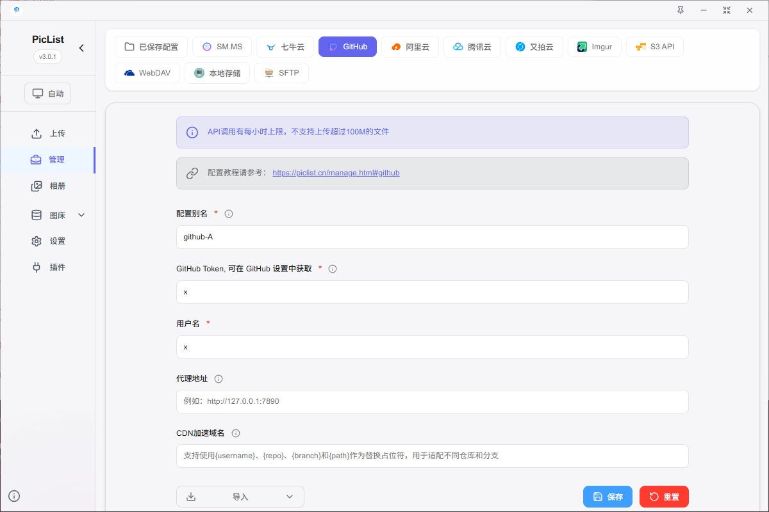This screenshot has height=512, width=769.
Task: Click the help icon beside 配置别名
Action: click(x=229, y=214)
